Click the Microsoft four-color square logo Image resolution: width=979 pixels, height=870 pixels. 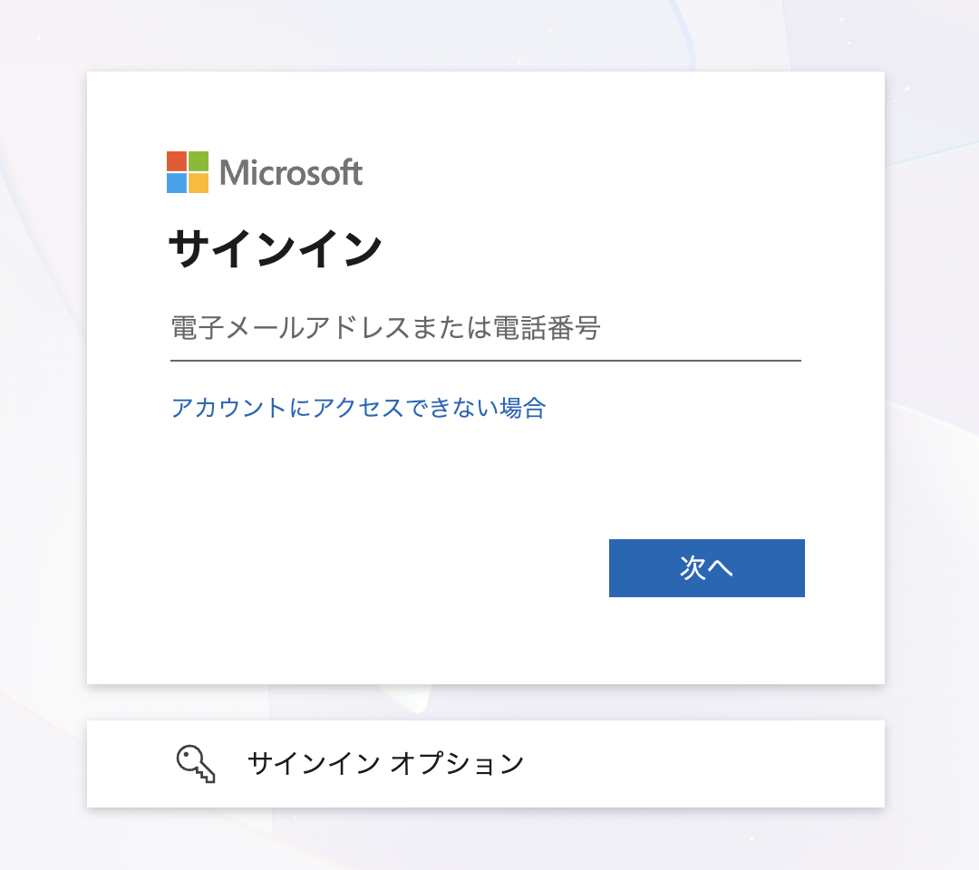click(188, 171)
